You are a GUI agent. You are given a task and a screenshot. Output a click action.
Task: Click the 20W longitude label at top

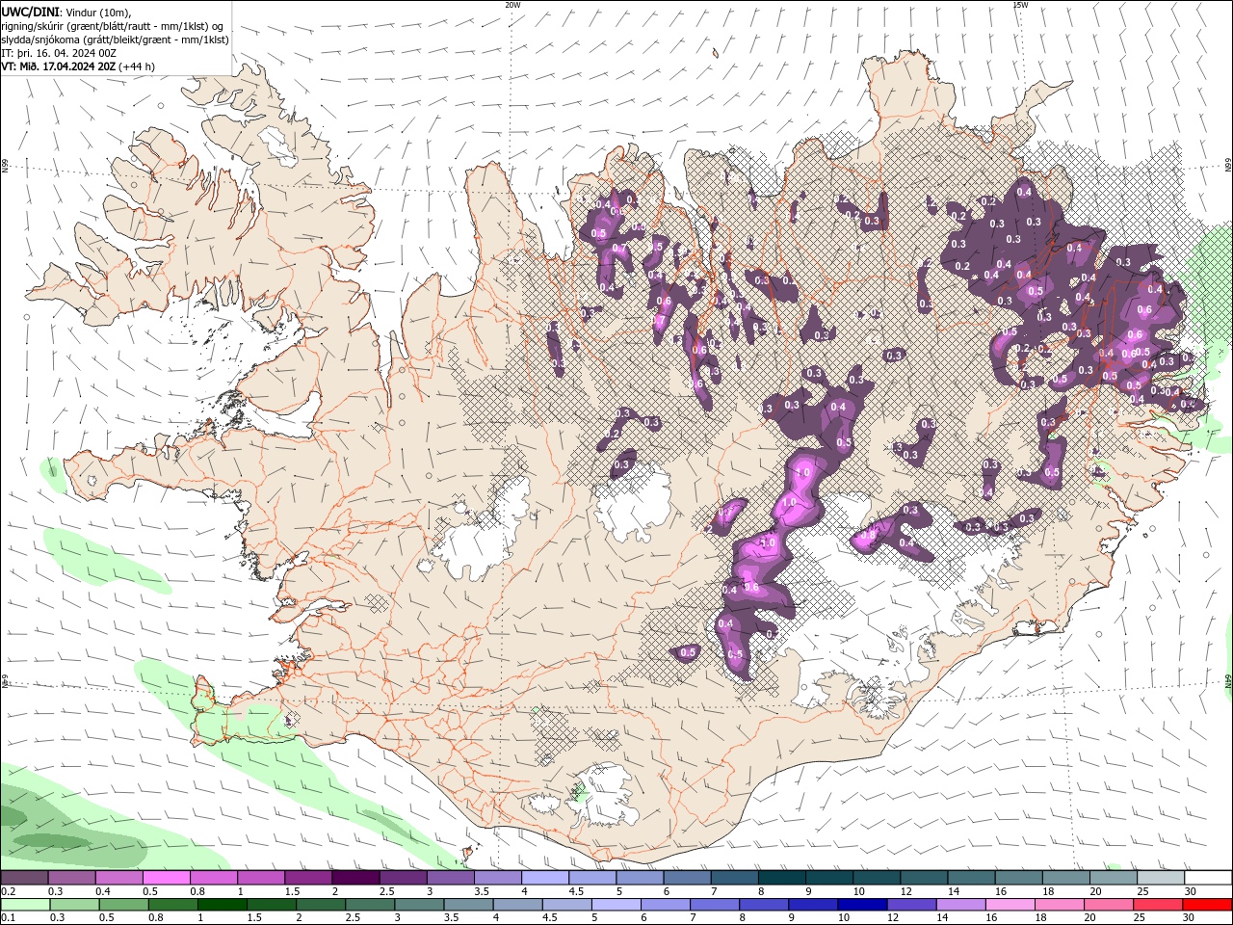[512, 5]
